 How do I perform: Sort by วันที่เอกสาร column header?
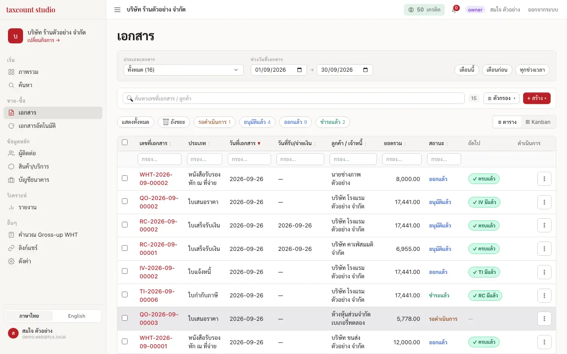tap(245, 143)
